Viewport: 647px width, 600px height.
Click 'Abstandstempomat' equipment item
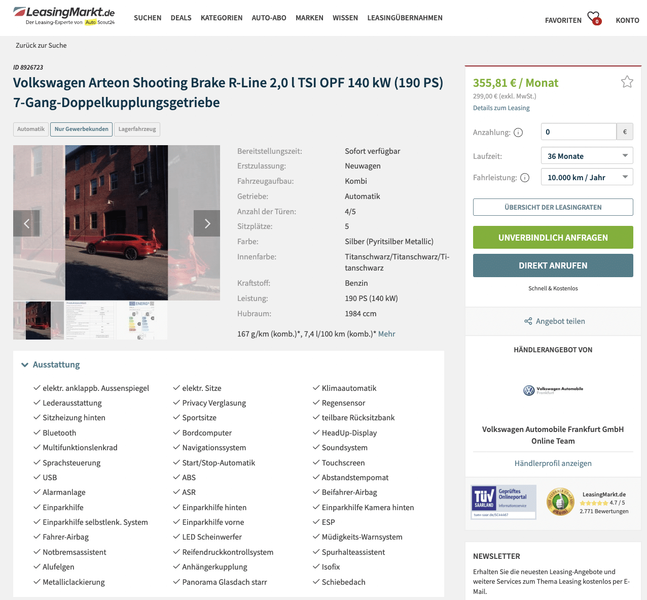point(355,478)
